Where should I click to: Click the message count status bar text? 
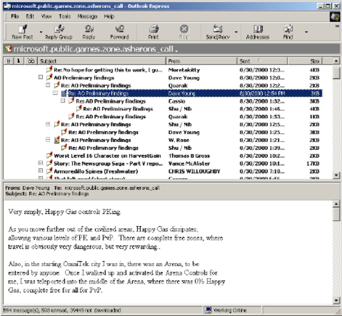click(x=62, y=310)
